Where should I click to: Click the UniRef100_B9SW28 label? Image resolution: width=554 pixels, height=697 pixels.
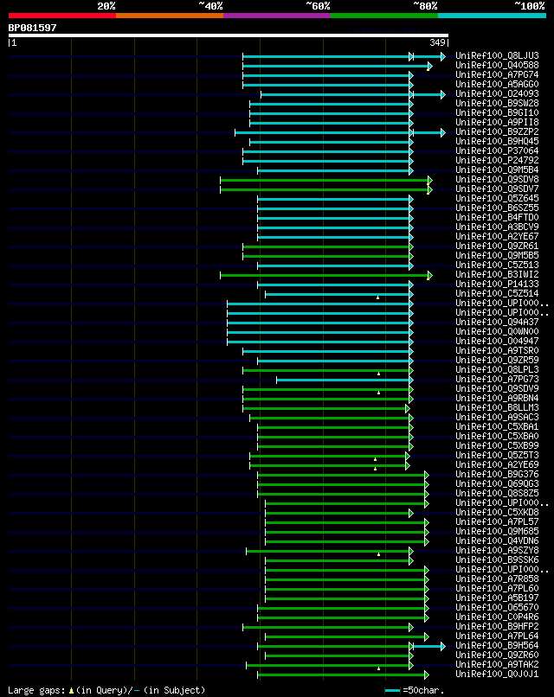[x=497, y=103]
